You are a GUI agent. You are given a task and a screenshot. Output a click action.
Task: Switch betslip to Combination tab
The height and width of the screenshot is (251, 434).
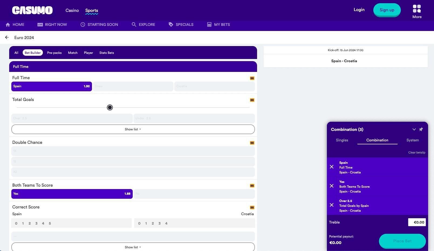377,140
